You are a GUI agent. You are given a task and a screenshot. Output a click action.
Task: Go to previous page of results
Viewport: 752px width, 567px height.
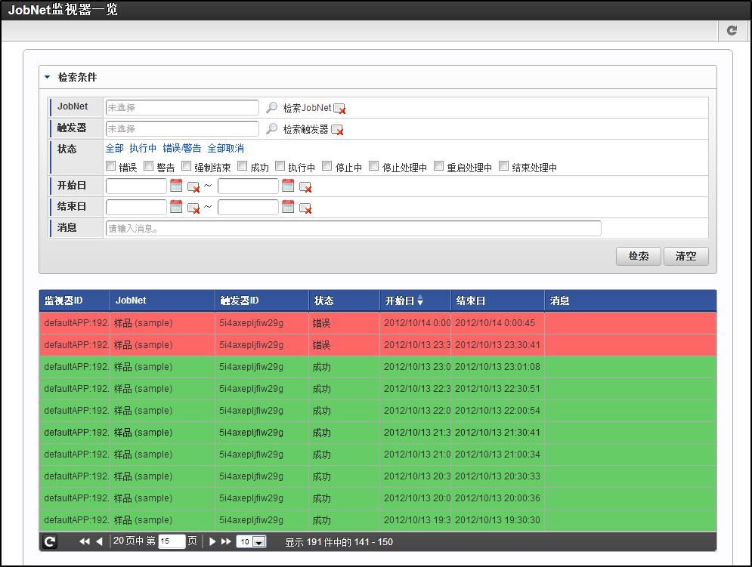(99, 541)
